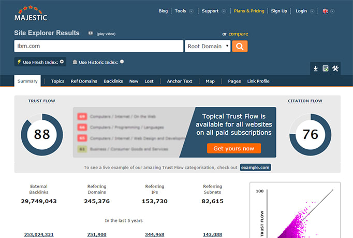Expand the Tools menu arrow
353x238 pixels.
click(192, 11)
